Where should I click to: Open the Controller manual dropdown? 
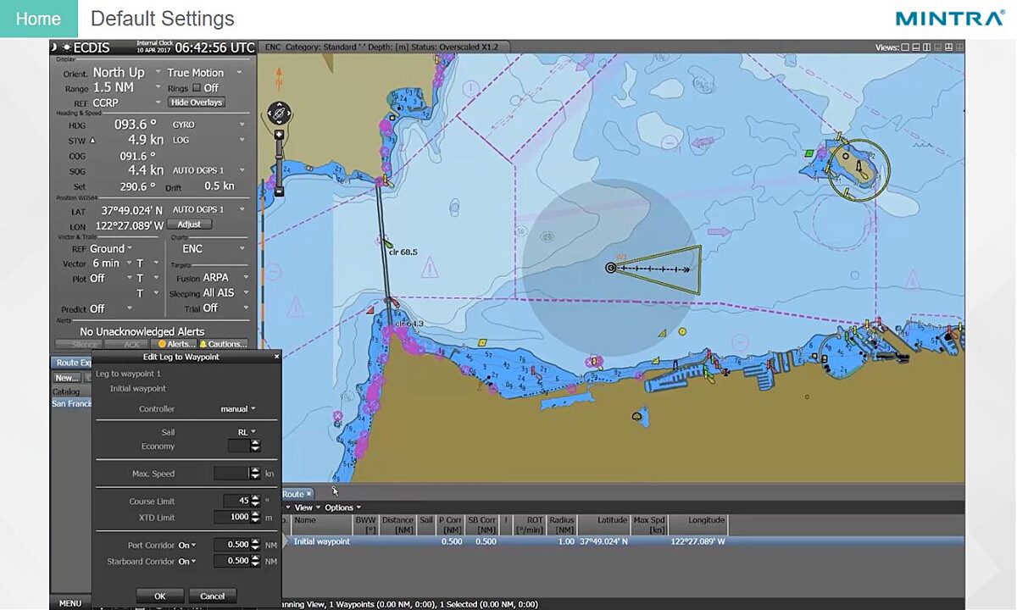pos(238,409)
